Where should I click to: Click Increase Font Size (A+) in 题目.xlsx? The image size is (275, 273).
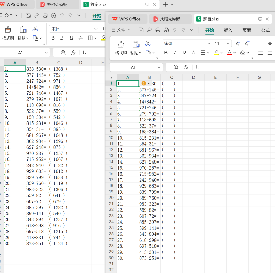pos(238,44)
